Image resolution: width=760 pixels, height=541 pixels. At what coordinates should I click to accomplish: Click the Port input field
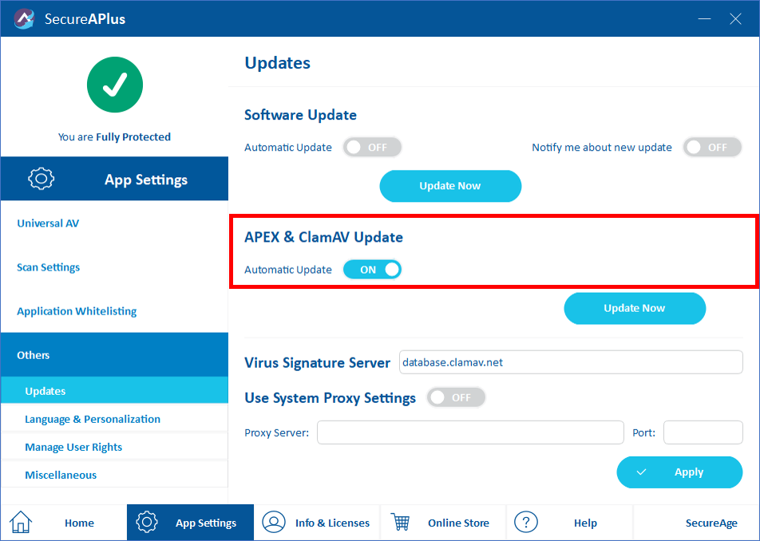pos(703,432)
